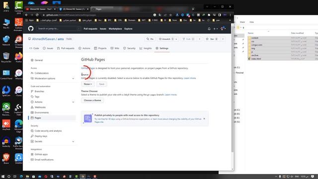The image size is (318, 179).
Task: Pin the repository with the Pin button
Action: (150, 39)
